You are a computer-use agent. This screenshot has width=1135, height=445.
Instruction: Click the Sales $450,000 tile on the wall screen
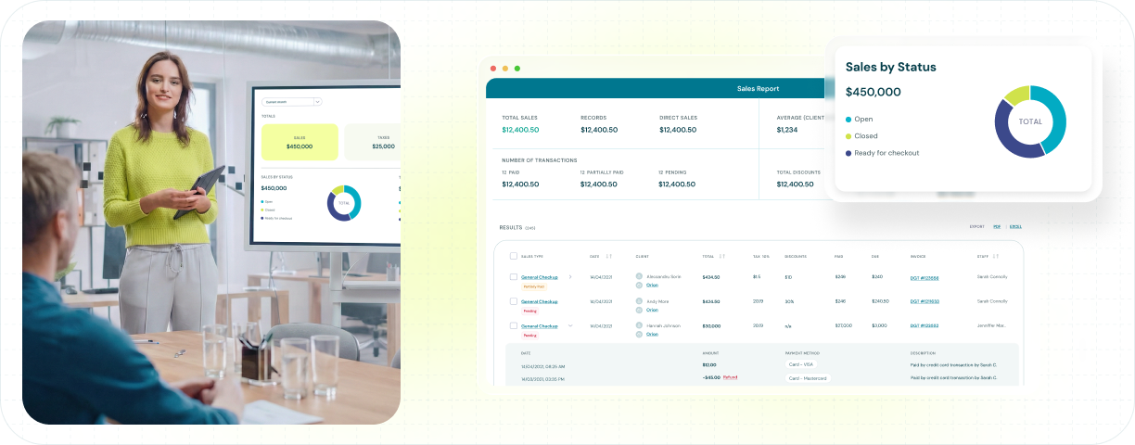300,142
